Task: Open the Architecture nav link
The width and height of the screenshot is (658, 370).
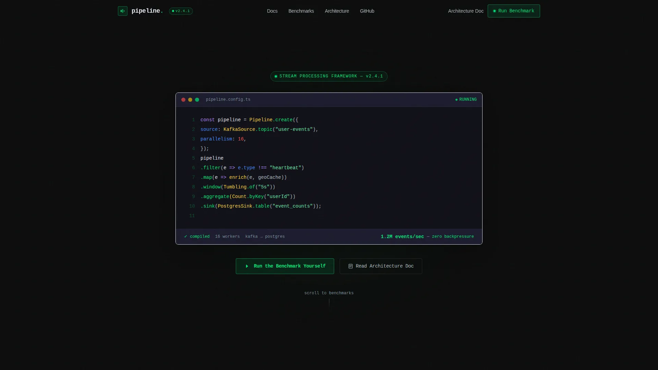Action: (337, 11)
